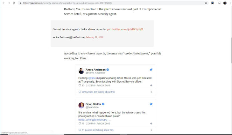232x135 pixels.
Task: Click the browser back arrow
Action: point(3,3)
